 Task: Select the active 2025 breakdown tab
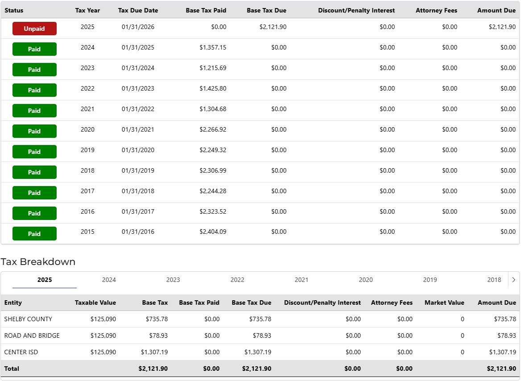(45, 280)
